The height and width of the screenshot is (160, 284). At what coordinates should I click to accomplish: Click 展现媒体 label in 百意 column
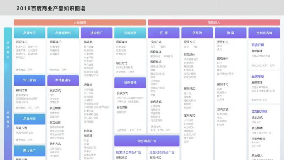[x=156, y=52]
